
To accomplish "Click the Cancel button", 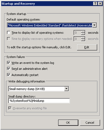I will (x=90, y=123).
